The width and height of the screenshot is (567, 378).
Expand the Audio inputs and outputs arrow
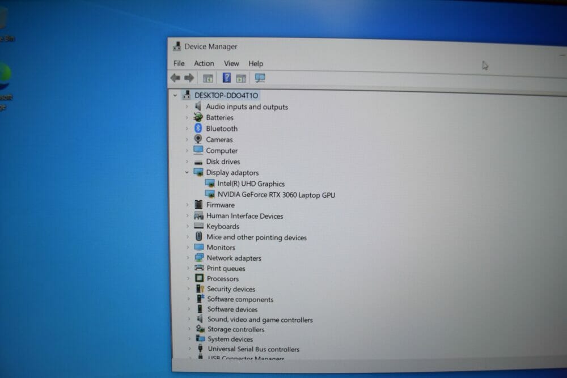click(187, 107)
